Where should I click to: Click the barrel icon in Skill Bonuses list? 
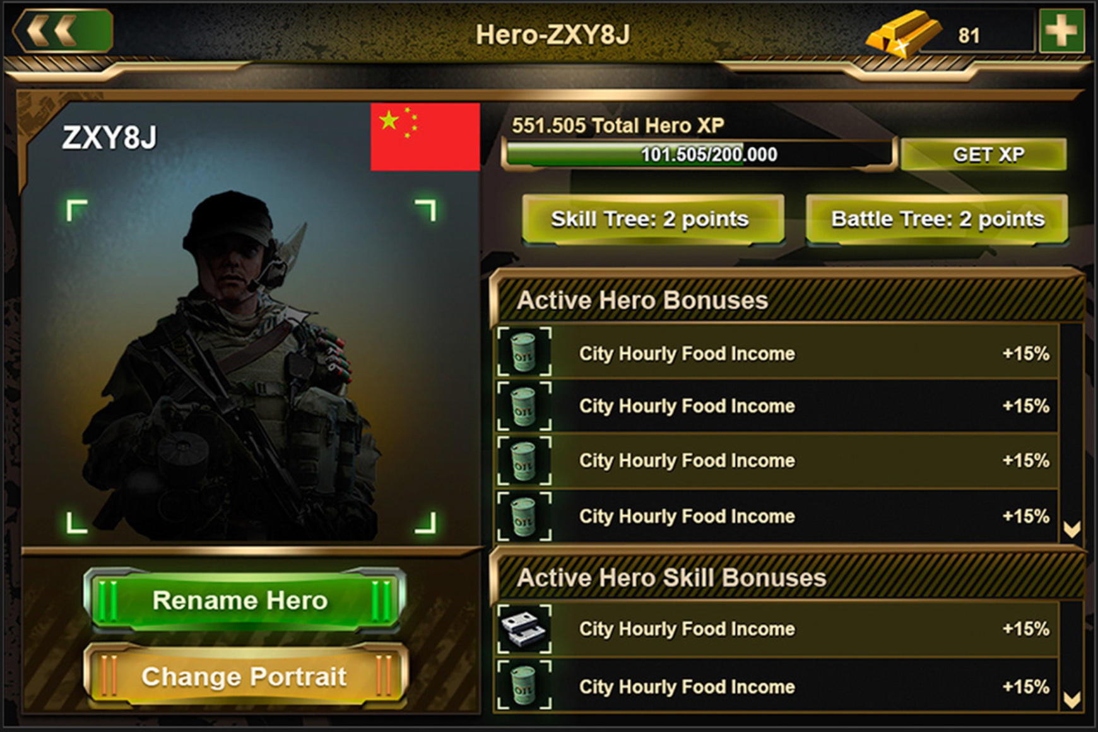(x=524, y=685)
